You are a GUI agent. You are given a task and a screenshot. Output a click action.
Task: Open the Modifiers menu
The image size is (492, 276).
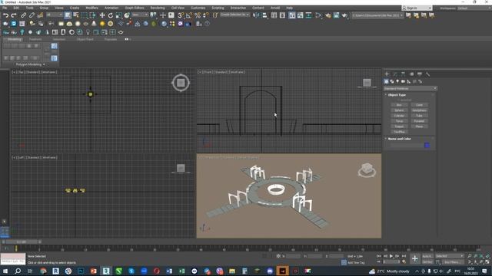click(92, 8)
